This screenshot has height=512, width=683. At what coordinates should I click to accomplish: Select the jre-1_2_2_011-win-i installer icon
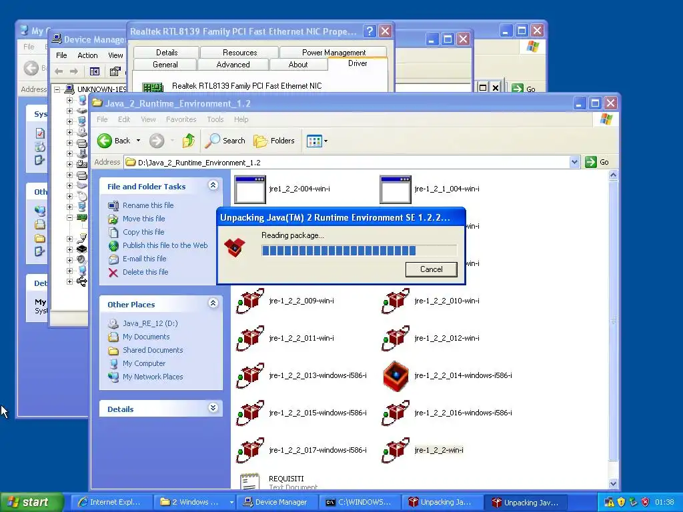point(250,338)
